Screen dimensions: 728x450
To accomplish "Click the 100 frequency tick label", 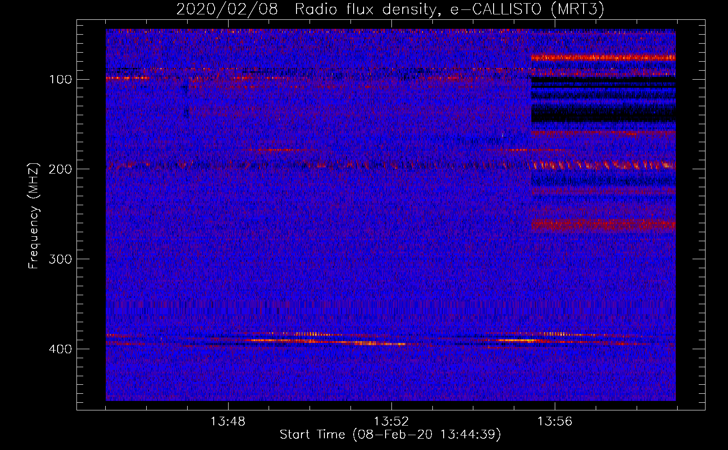I will coord(60,80).
